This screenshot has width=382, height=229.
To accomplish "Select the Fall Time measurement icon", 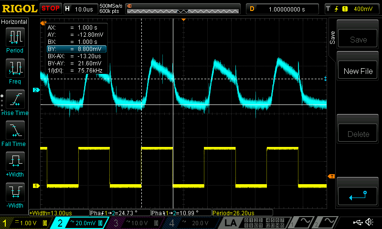I will pos(15,130).
